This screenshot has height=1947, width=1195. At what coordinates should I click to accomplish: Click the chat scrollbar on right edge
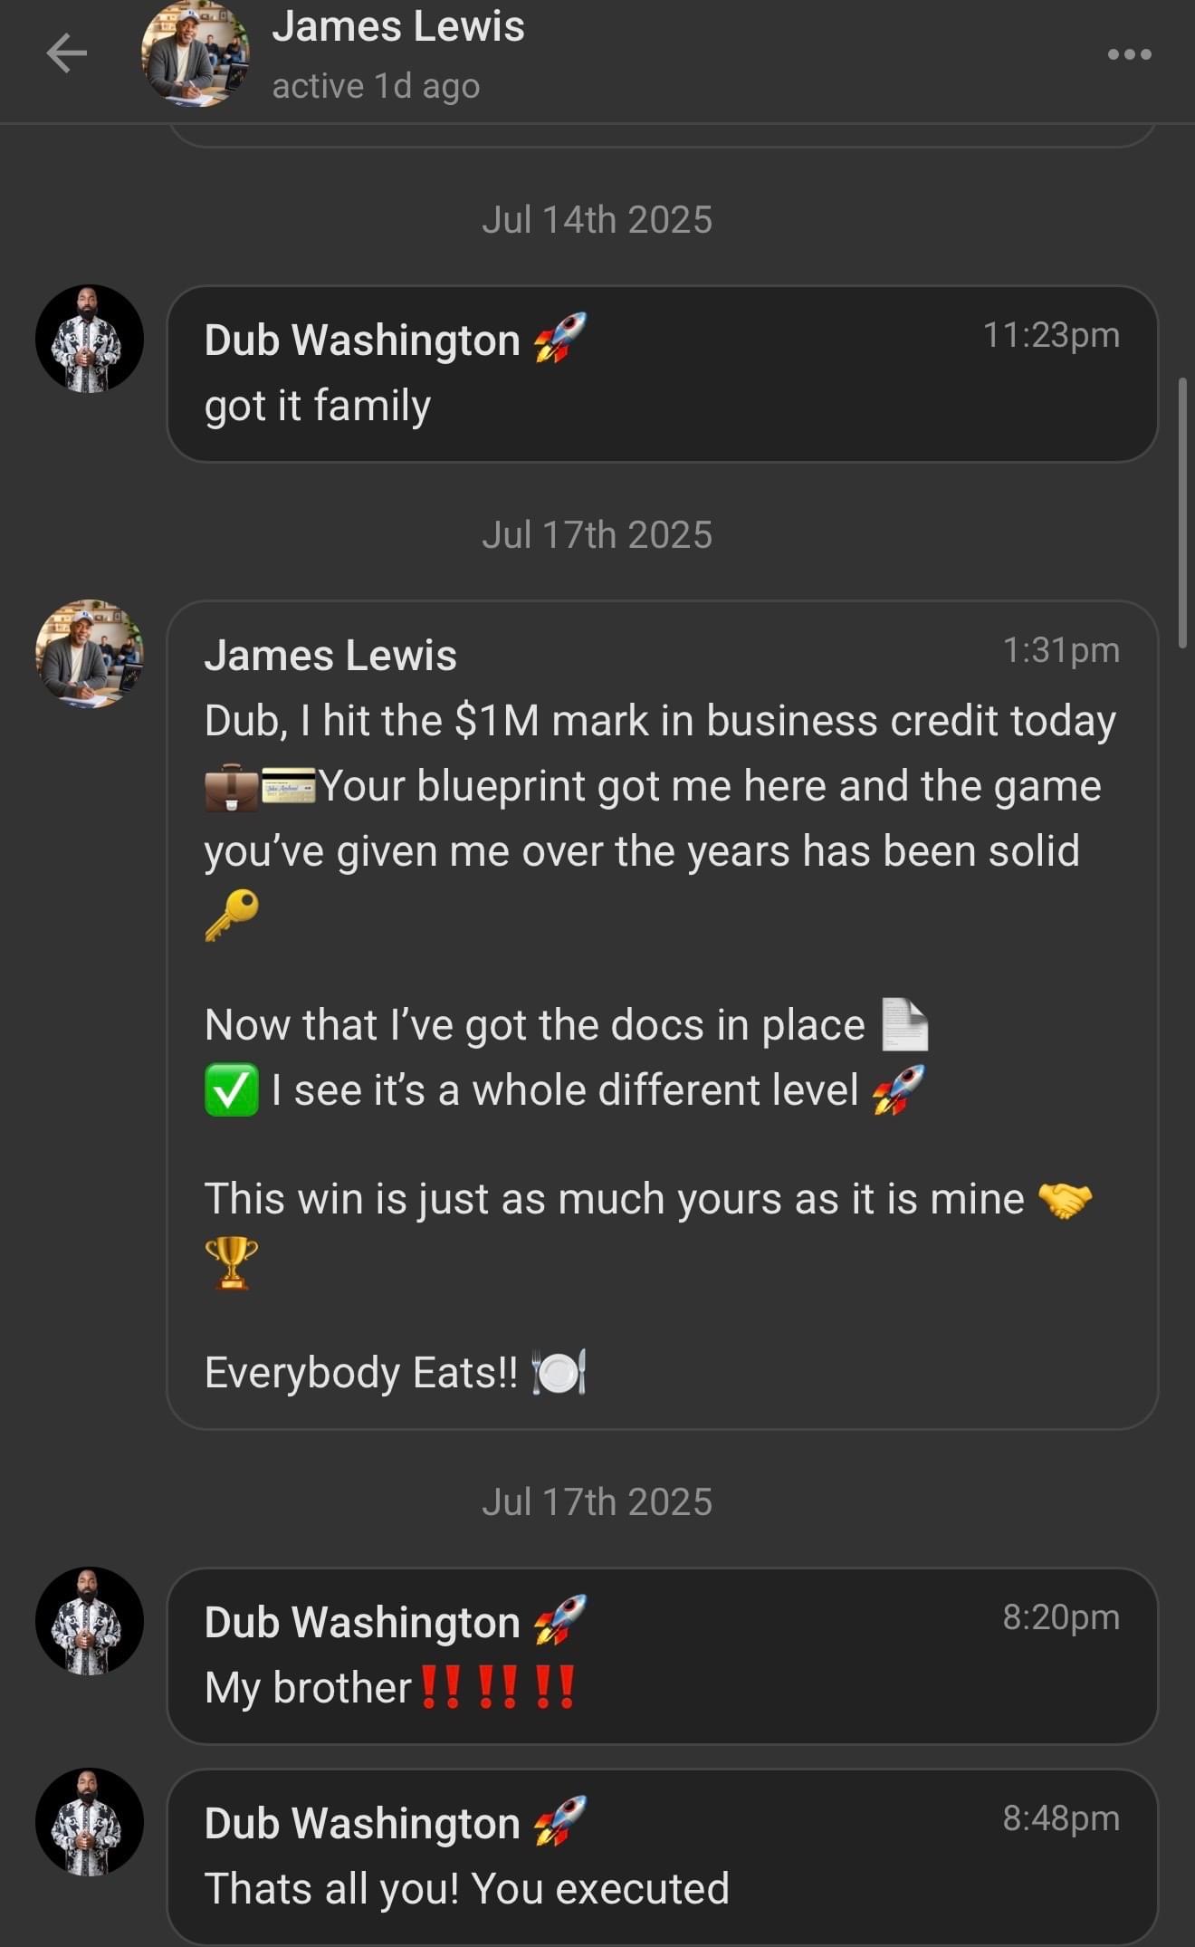click(x=1181, y=513)
